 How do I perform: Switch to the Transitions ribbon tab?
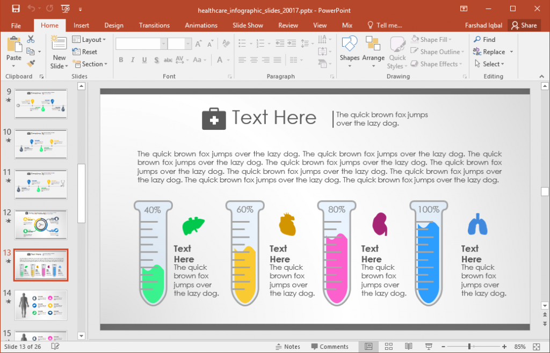pos(154,25)
